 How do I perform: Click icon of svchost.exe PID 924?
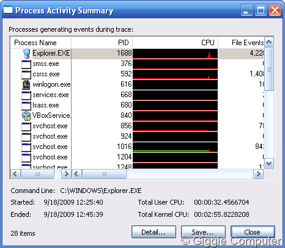point(26,137)
